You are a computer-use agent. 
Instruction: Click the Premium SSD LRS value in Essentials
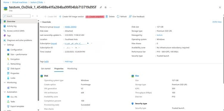pyautogui.click(x=164, y=31)
